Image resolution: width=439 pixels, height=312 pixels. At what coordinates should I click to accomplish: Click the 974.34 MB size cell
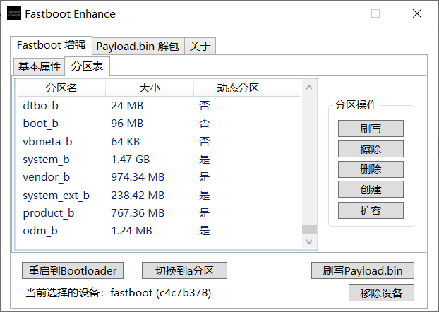point(138,177)
